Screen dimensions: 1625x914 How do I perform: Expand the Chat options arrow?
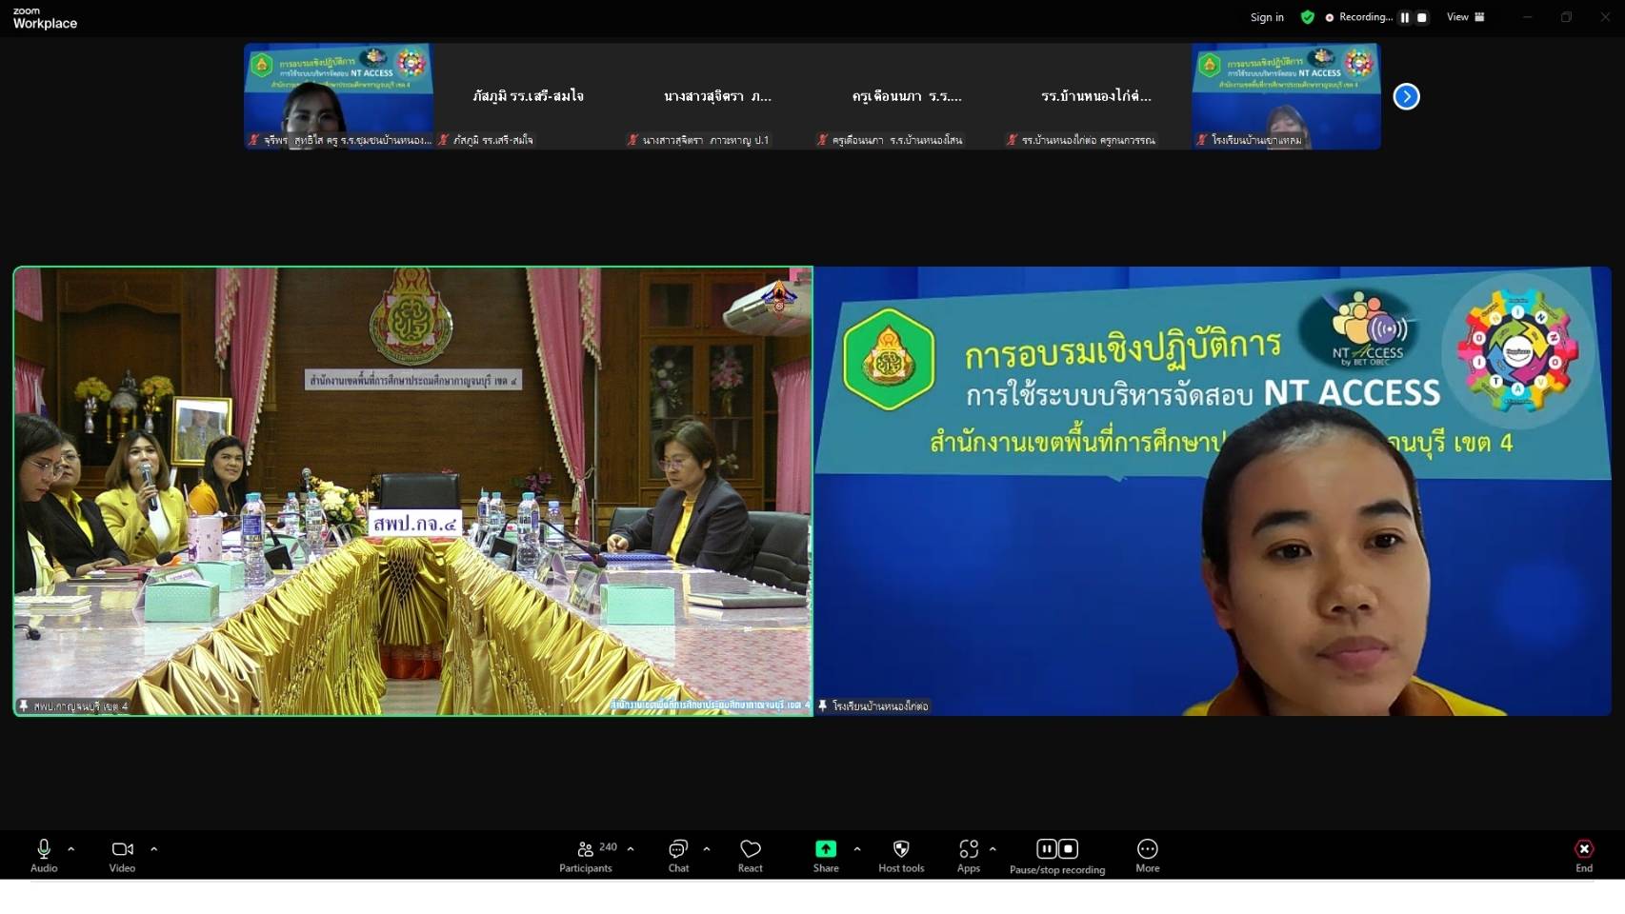[707, 848]
